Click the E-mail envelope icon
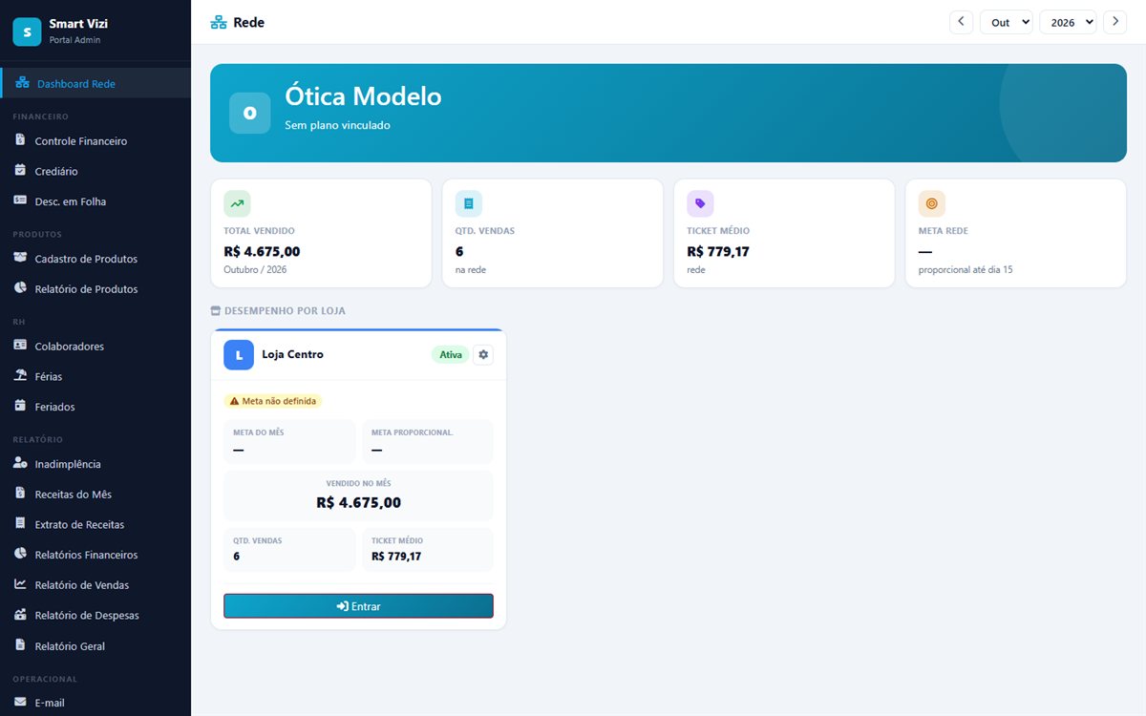Viewport: 1146px width, 716px height. pos(20,703)
